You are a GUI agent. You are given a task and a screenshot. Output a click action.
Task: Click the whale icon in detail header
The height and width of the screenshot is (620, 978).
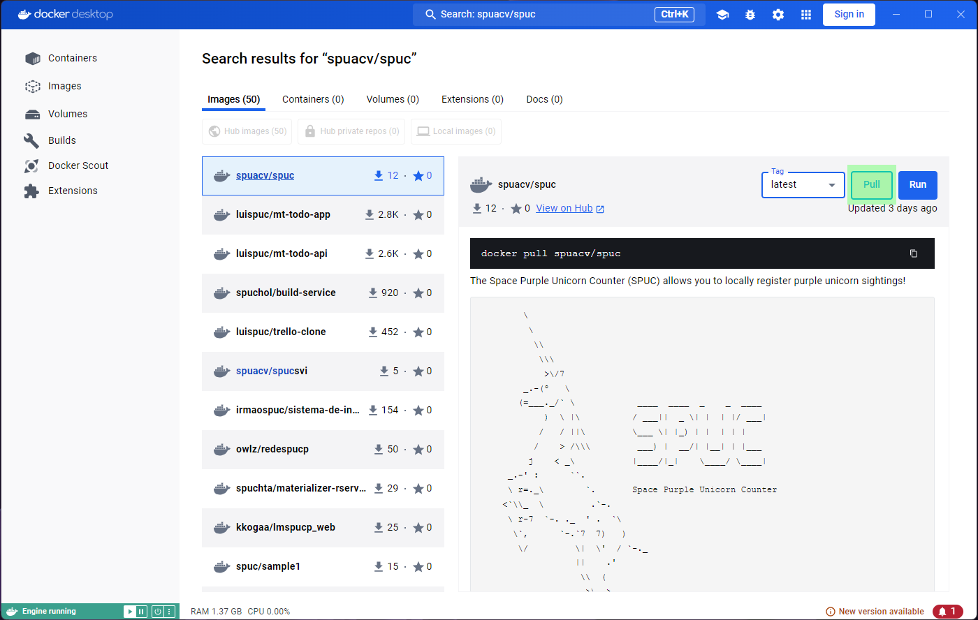(481, 185)
